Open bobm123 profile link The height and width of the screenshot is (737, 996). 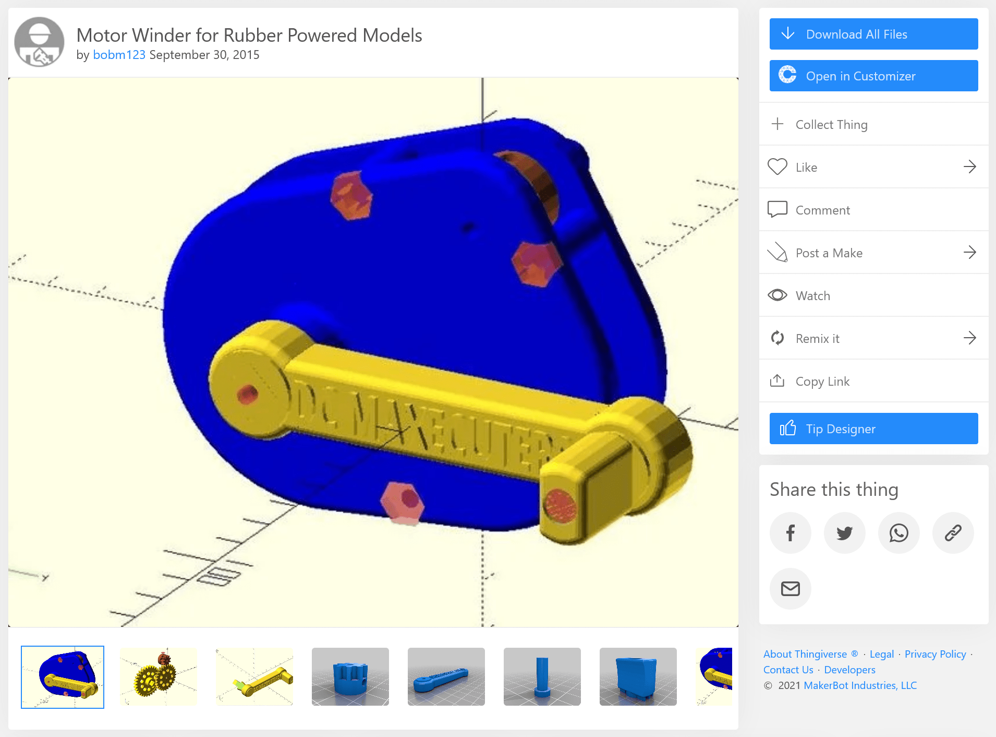119,55
